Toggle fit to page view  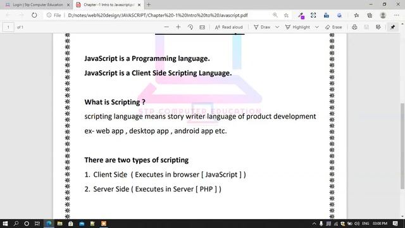[x=202, y=27]
